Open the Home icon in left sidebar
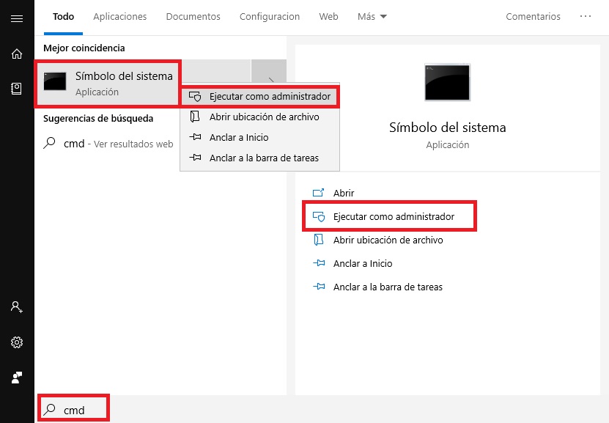This screenshot has width=609, height=423. (16, 54)
